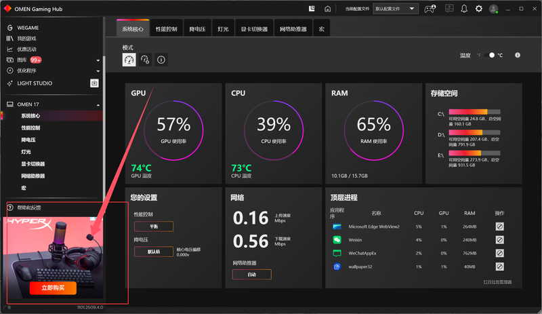Open settings via the gear icon
The image size is (542, 314).
point(479,9)
